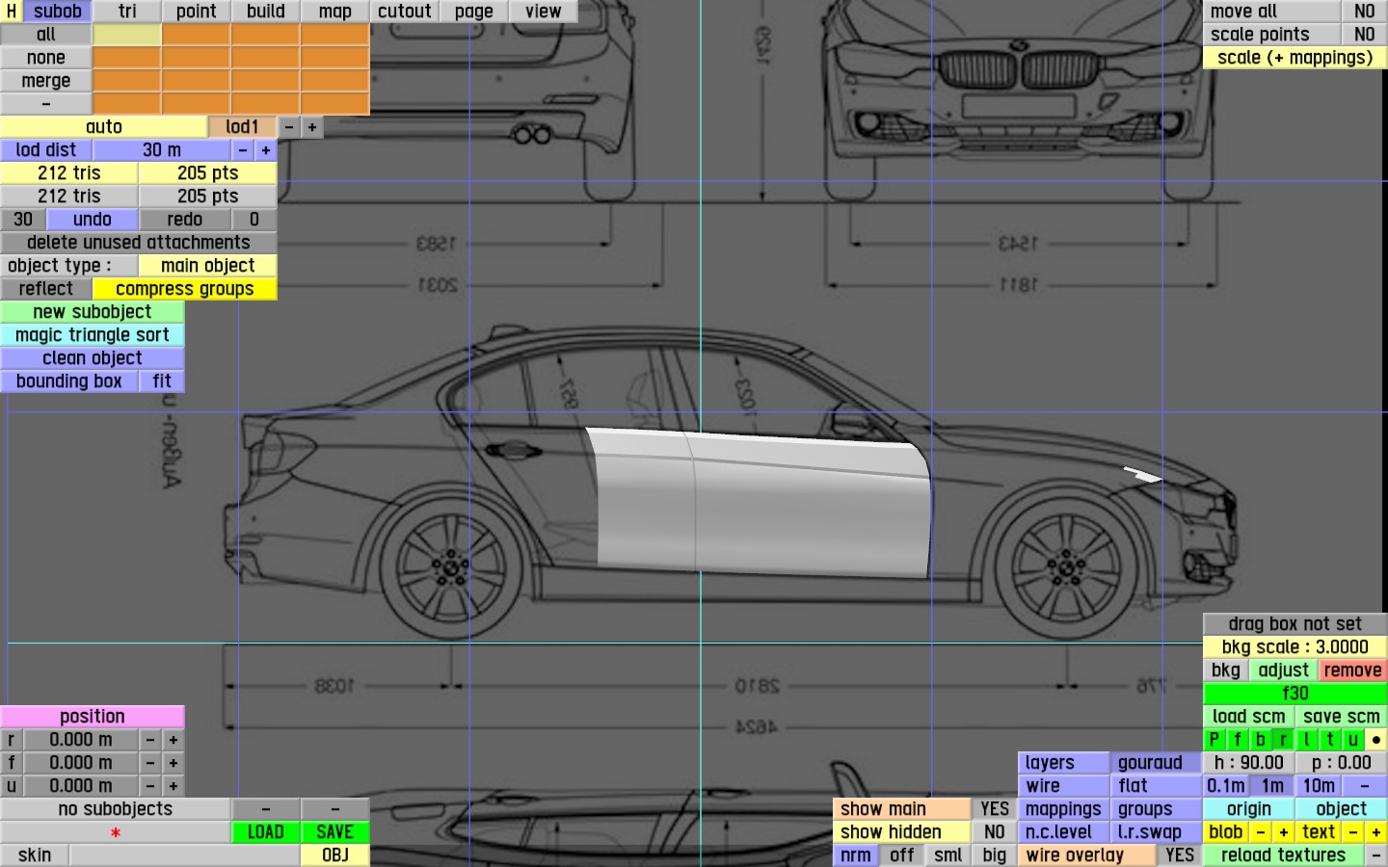Switch to the cutout tab

405,12
